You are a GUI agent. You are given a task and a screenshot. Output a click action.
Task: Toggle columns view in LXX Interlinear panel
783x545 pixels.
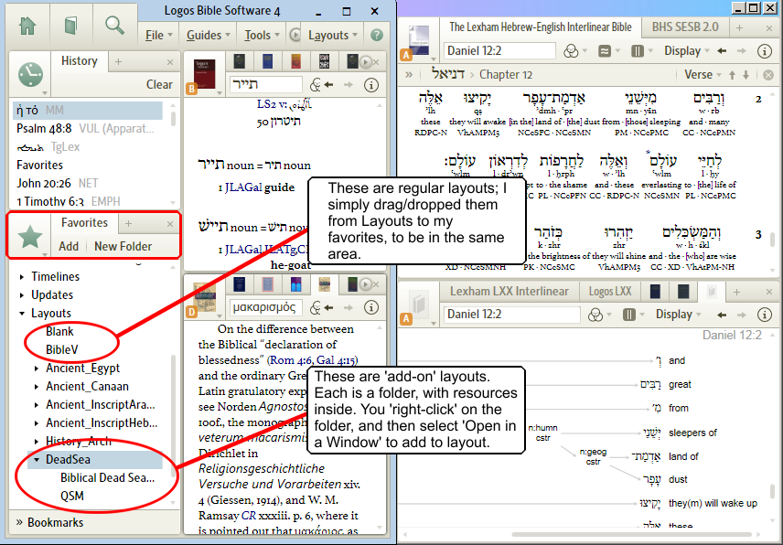[629, 315]
